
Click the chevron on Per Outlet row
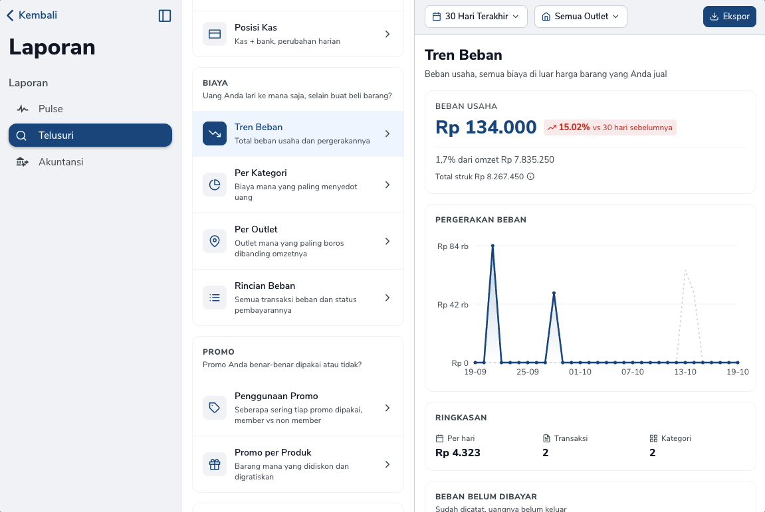(387, 241)
